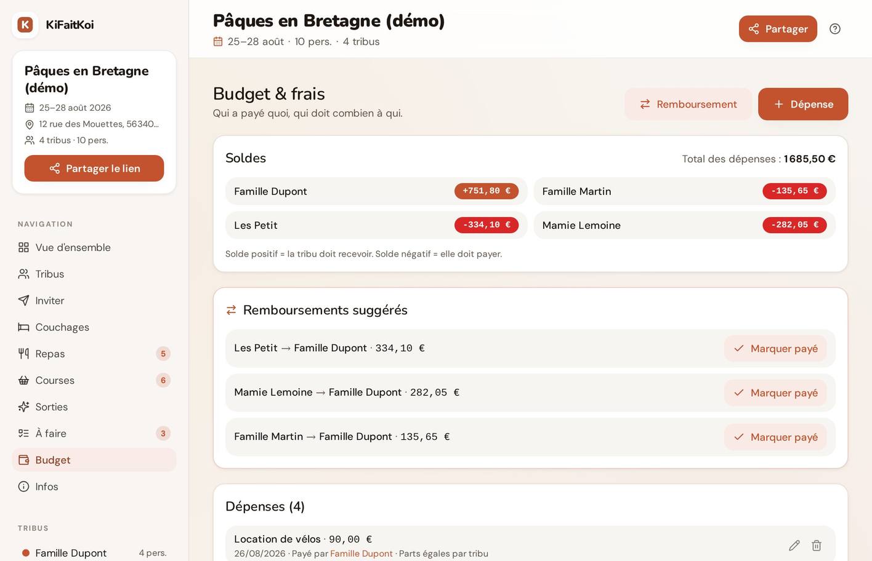Screen dimensions: 872x561
Task: Click the KiFaitKoi logo icon
Action: [x=25, y=25]
